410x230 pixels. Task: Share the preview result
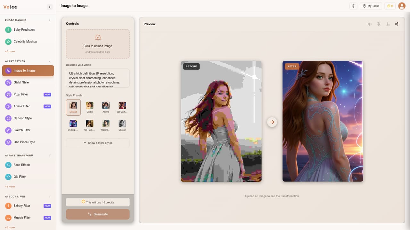point(397,24)
